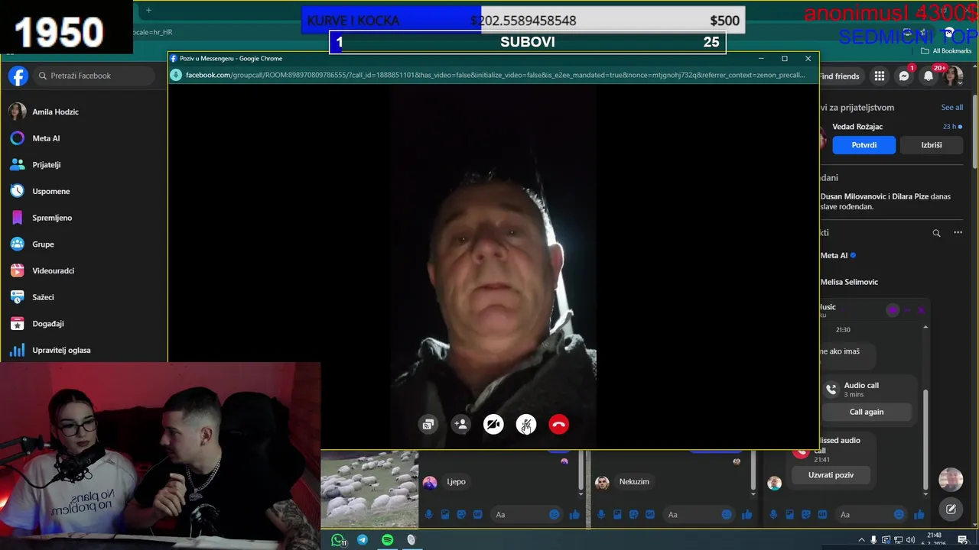The width and height of the screenshot is (979, 550).
Task: Open new Chrome tab with plus
Action: [x=148, y=10]
